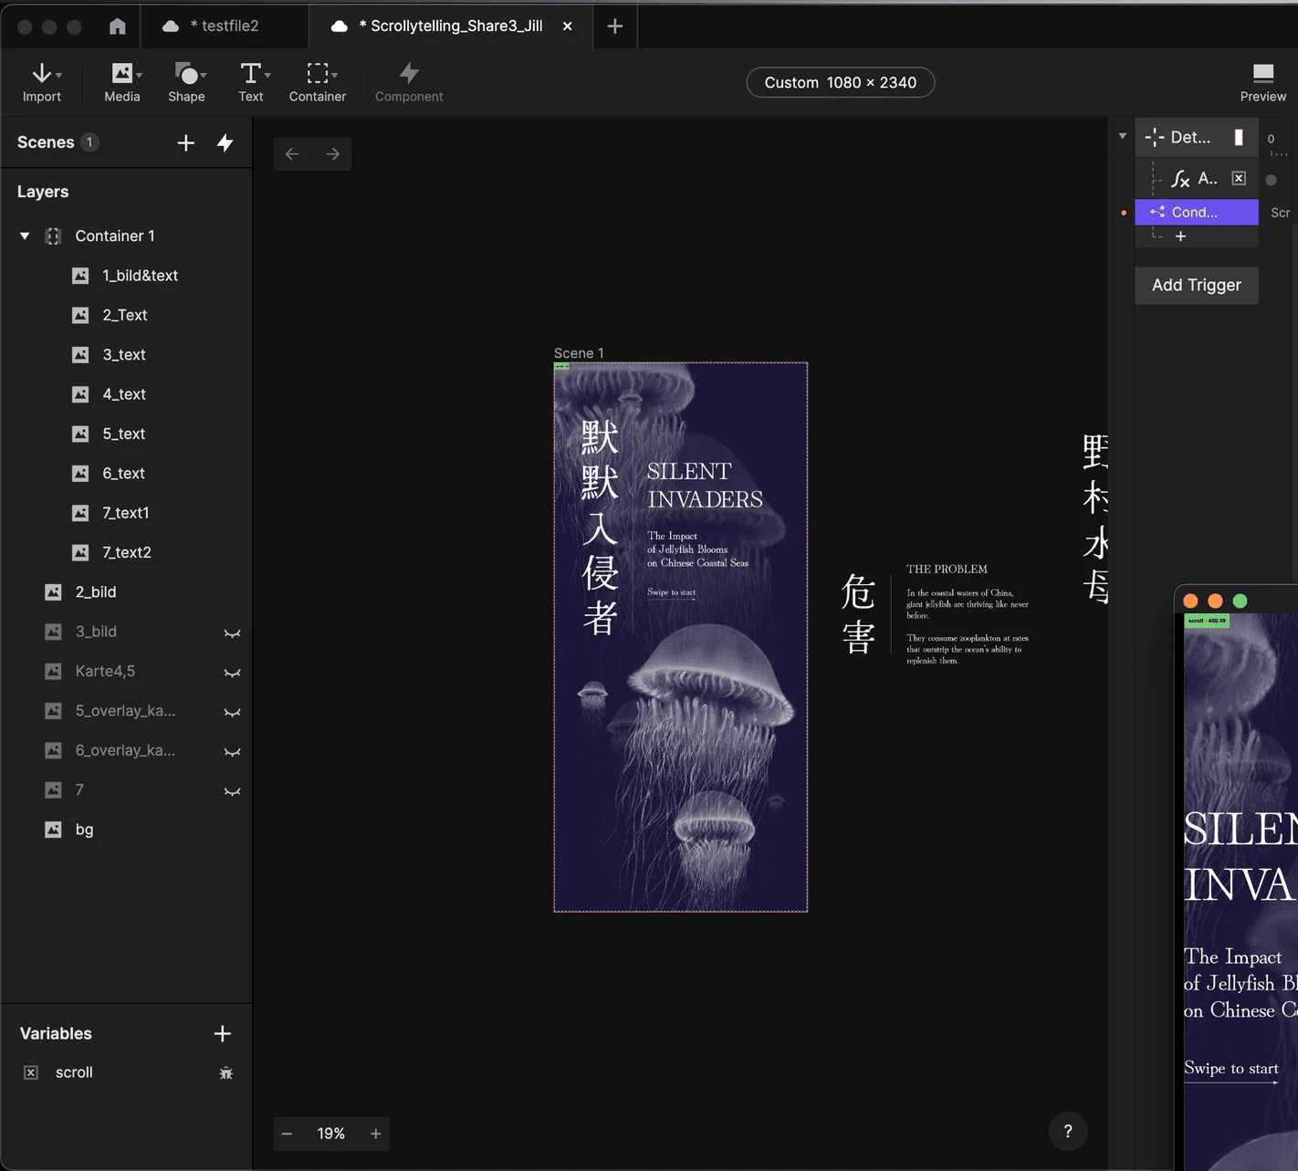This screenshot has height=1171, width=1298.
Task: Open the Custom 1080 × 2340 device dropdown
Action: click(840, 82)
